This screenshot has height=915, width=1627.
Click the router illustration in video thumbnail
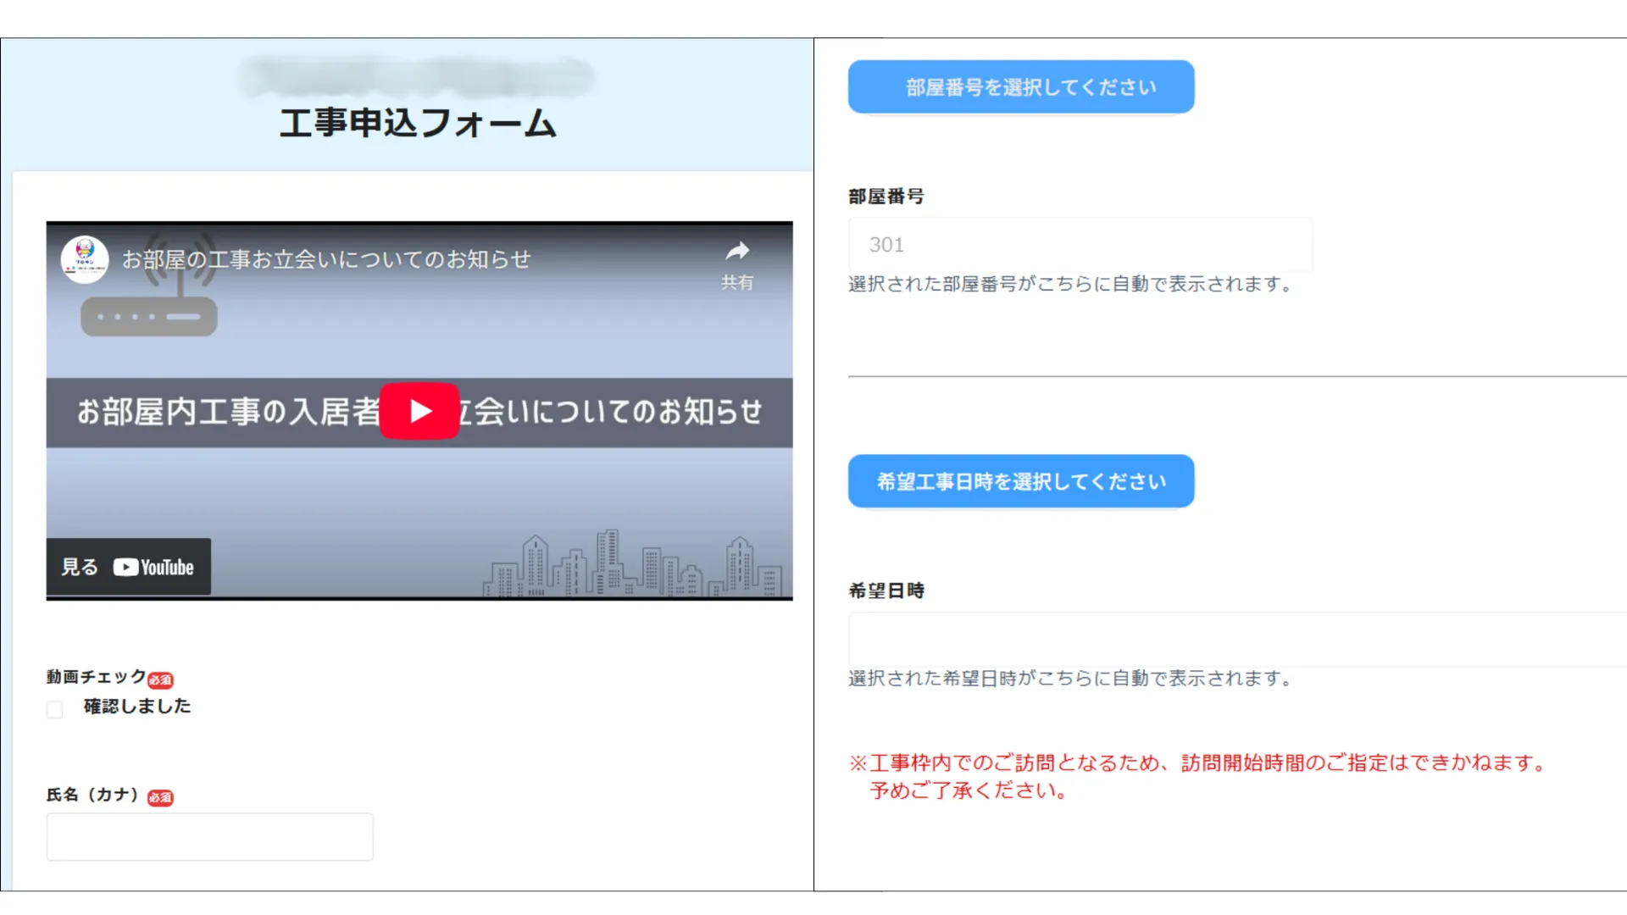tap(149, 315)
